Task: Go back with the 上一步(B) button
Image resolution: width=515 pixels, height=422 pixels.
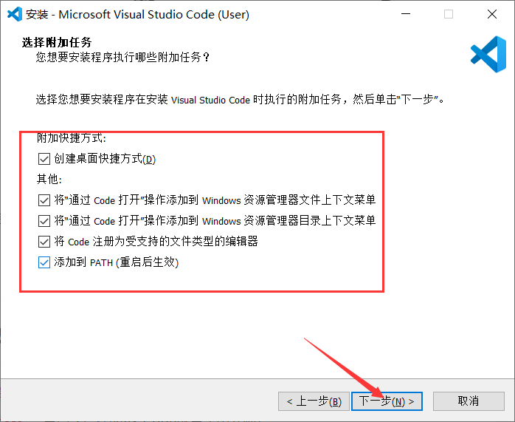Action: (312, 401)
